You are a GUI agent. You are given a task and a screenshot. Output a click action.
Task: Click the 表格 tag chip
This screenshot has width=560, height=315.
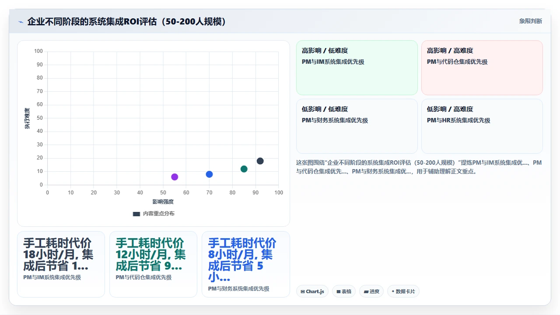(x=344, y=291)
